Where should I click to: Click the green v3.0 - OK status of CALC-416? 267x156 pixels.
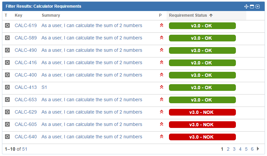coord(202,63)
